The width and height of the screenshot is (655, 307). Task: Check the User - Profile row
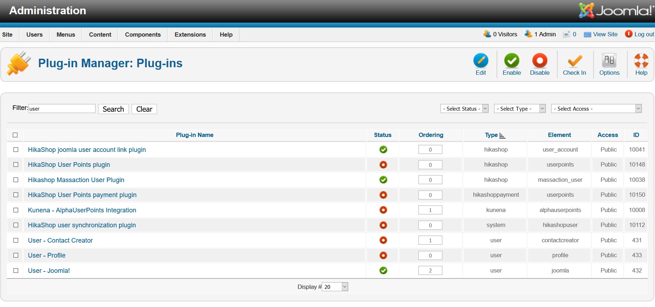click(16, 255)
